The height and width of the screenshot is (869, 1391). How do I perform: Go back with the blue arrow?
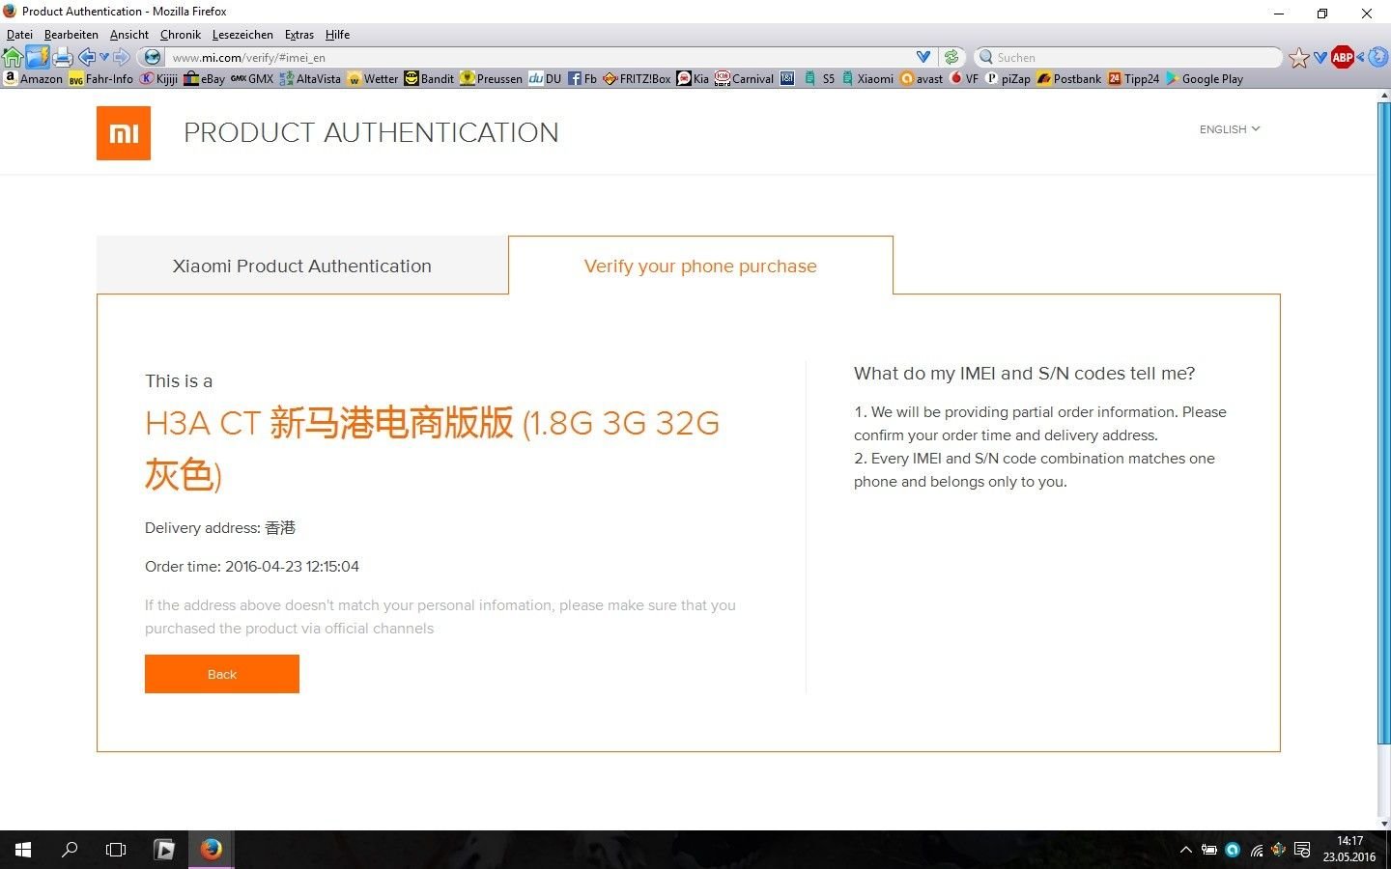coord(87,57)
